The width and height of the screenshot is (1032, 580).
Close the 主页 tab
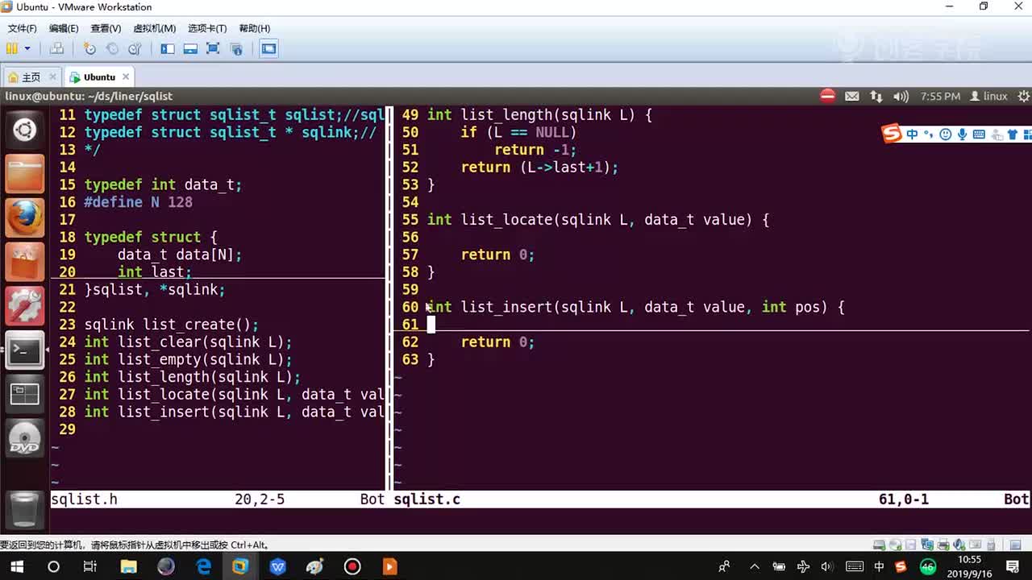click(x=52, y=77)
